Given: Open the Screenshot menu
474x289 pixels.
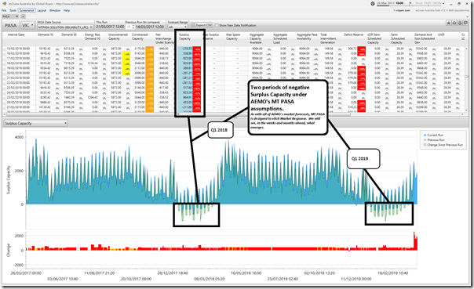Looking at the screenshot, I should [27, 10].
